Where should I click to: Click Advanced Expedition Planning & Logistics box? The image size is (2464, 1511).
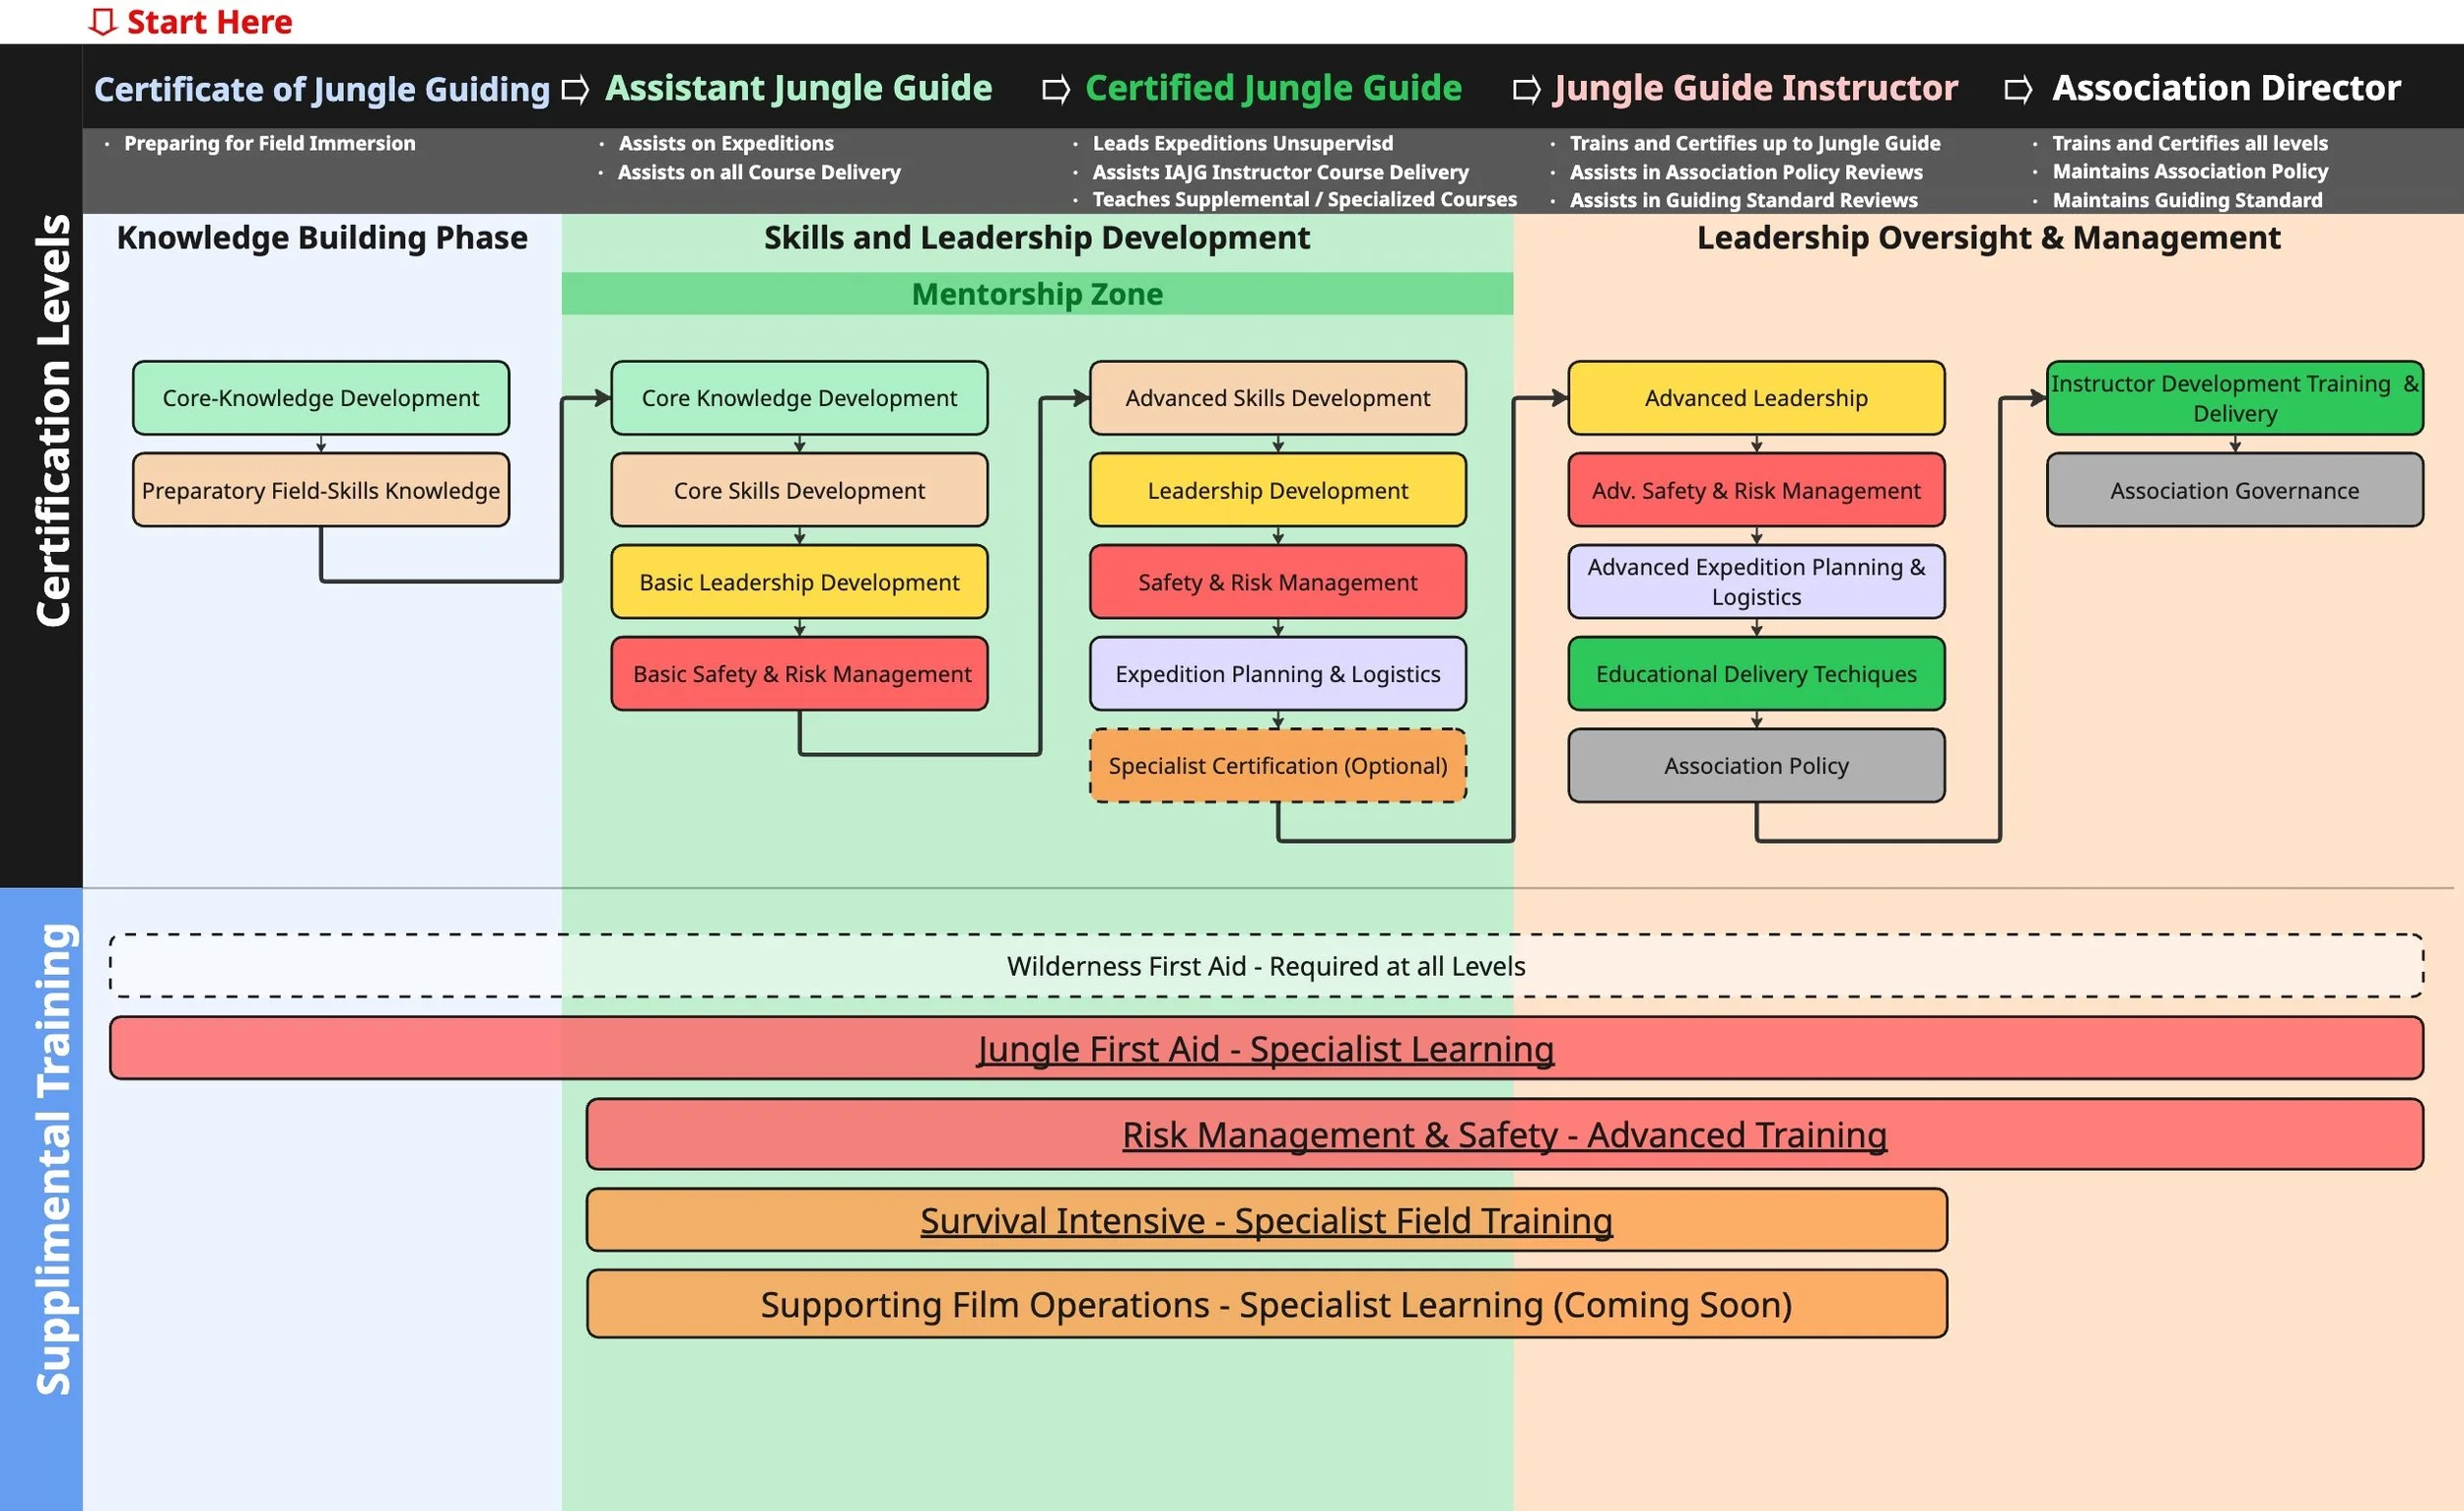pos(1756,582)
